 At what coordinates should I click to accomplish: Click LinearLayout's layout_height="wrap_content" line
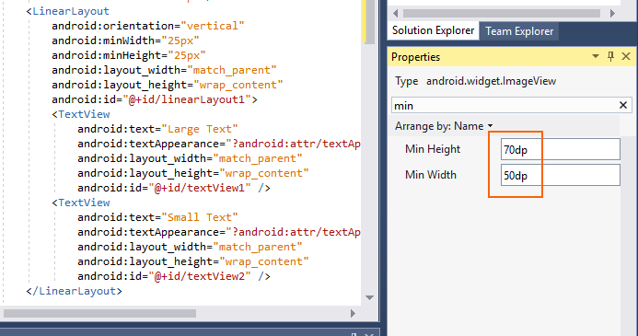point(168,85)
